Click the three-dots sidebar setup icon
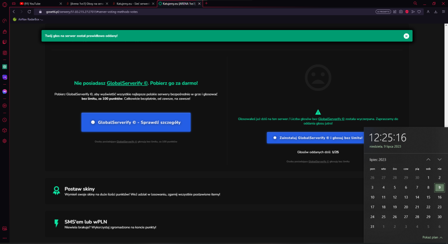This screenshot has height=244, width=448. tap(4, 238)
